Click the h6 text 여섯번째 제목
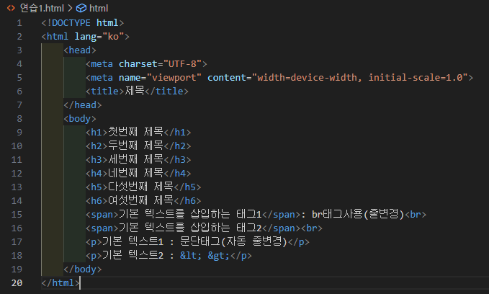 click(x=140, y=200)
